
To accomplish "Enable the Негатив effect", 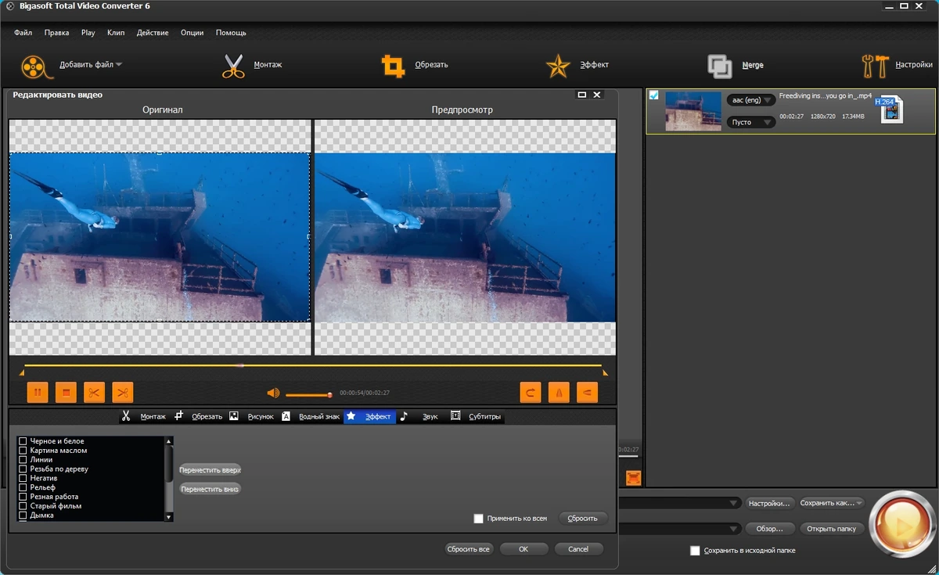I will [23, 478].
